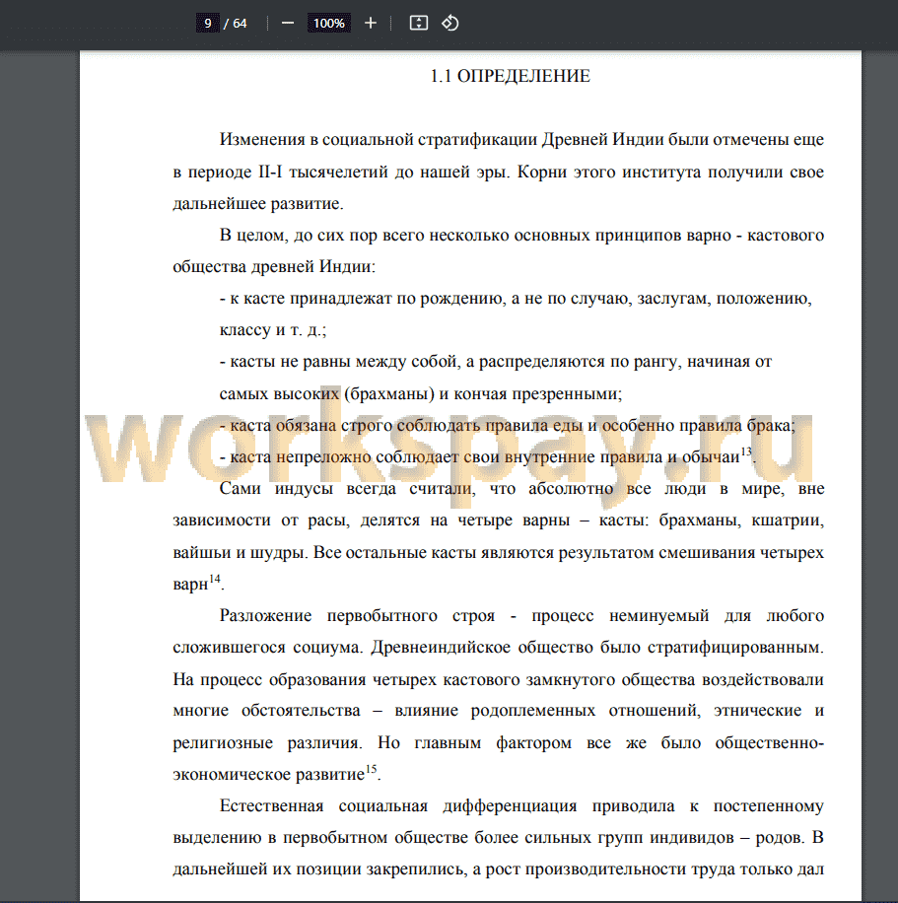Click the total pages count "64"

(240, 24)
